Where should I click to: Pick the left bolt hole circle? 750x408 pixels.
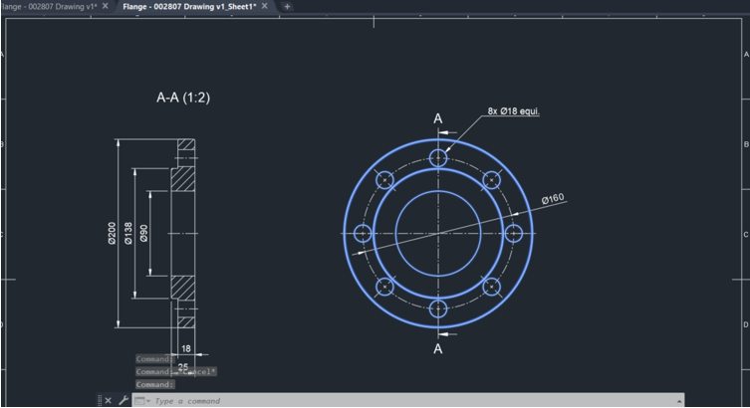tap(363, 233)
